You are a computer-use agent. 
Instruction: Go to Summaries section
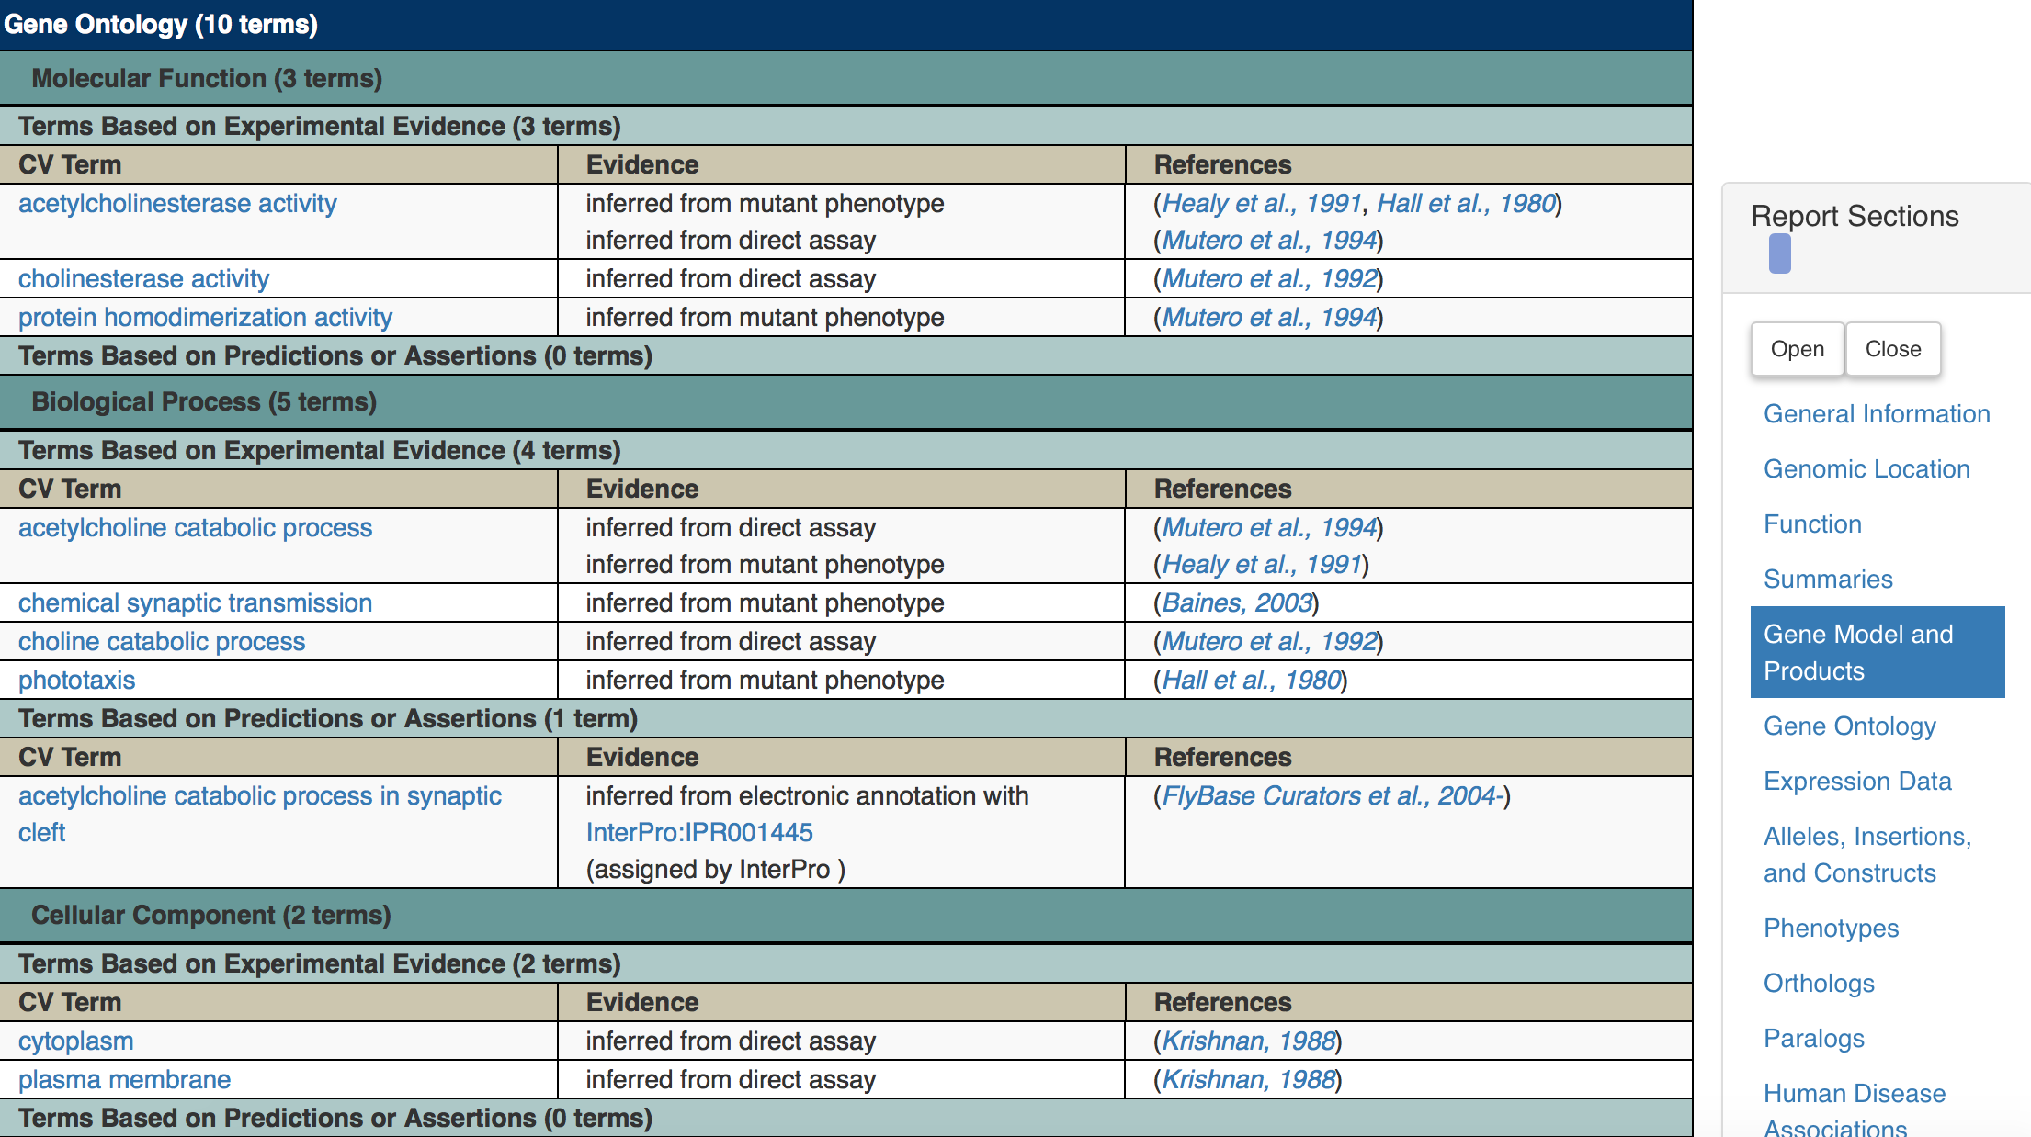click(1828, 579)
